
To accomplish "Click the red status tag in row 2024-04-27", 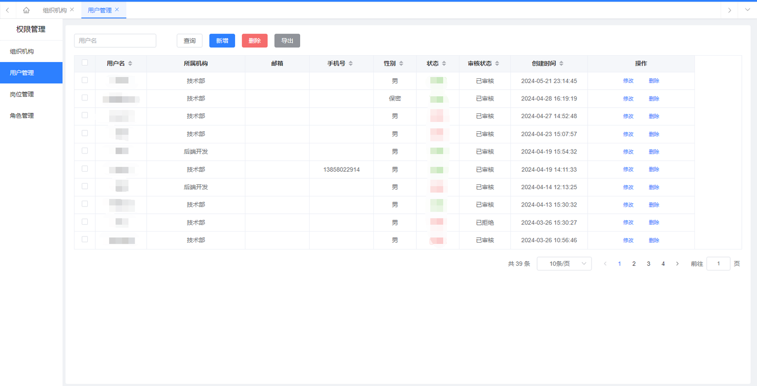I will (x=437, y=116).
